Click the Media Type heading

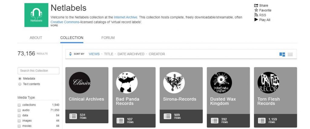[x=26, y=98]
